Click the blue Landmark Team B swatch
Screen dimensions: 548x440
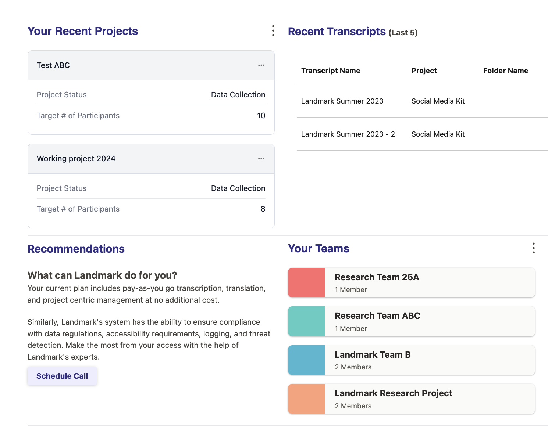coord(307,360)
